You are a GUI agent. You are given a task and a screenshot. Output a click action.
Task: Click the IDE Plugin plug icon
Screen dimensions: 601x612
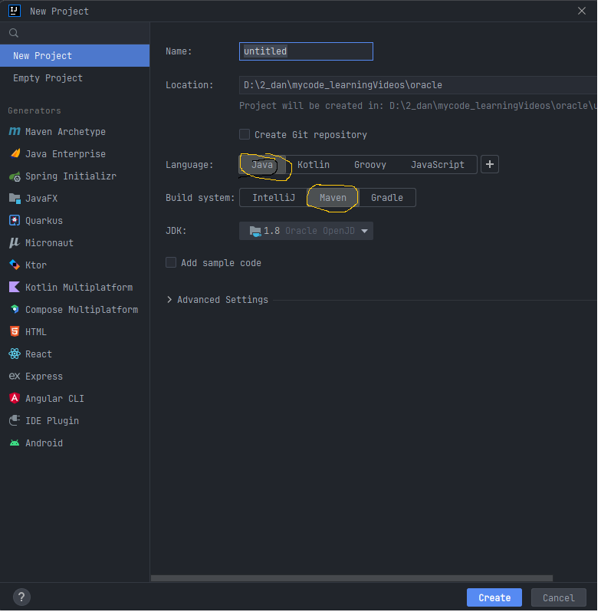coord(15,421)
